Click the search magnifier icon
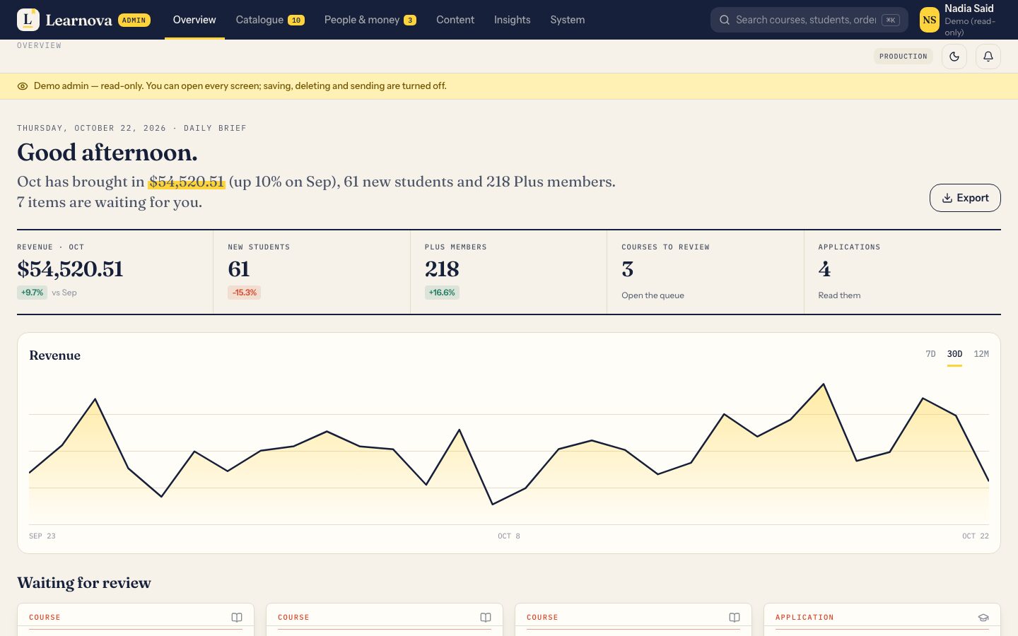Viewport: 1018px width, 636px height. coord(725,20)
